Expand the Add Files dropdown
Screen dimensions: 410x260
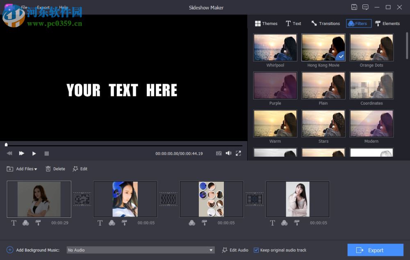36,169
